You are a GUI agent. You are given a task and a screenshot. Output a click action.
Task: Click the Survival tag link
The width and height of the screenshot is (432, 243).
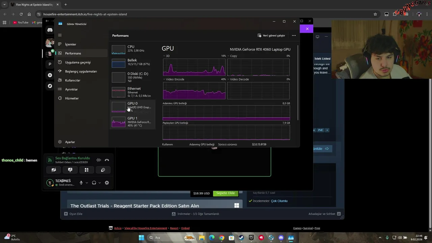[308, 228]
